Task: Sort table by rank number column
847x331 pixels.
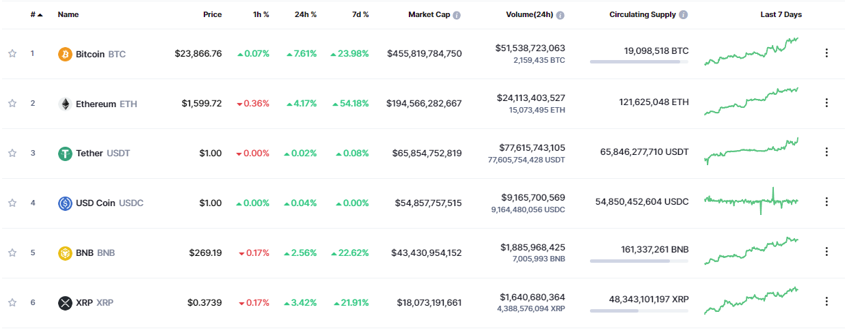Action: 36,14
